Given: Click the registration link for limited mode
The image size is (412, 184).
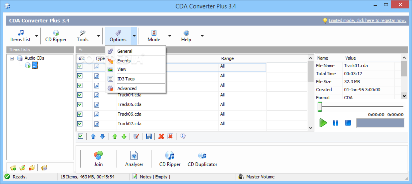Looking at the screenshot, I should [x=367, y=20].
